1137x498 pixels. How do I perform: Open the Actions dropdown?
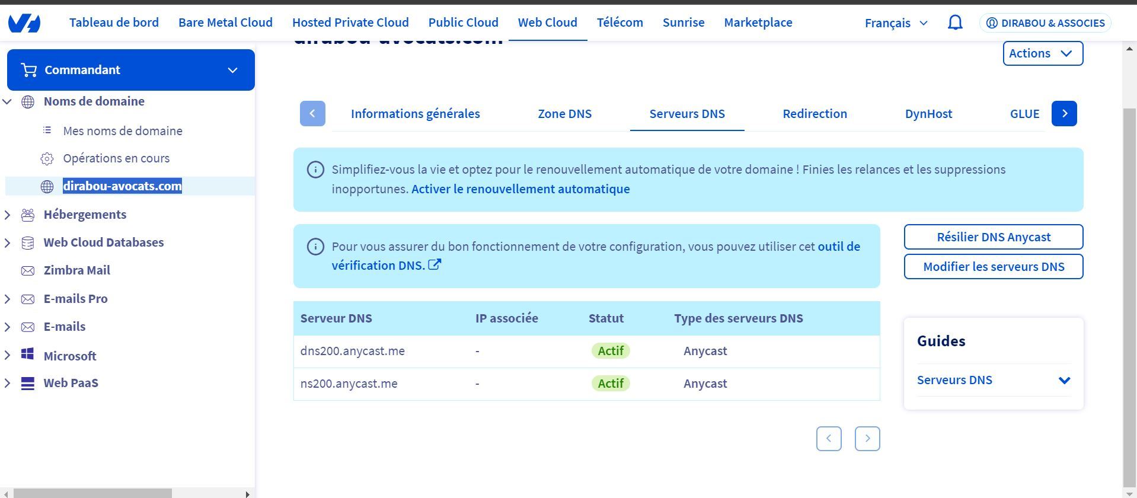point(1043,53)
